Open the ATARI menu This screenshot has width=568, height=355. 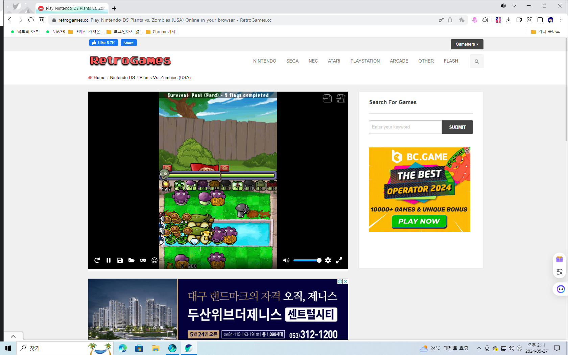coord(334,61)
